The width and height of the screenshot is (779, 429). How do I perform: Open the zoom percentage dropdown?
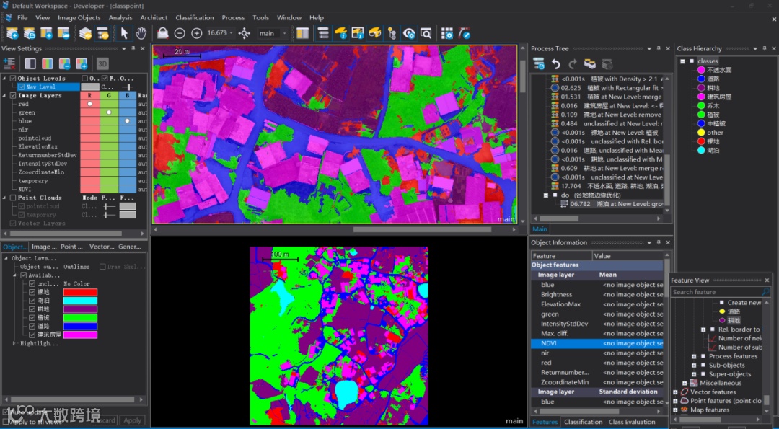coord(232,33)
